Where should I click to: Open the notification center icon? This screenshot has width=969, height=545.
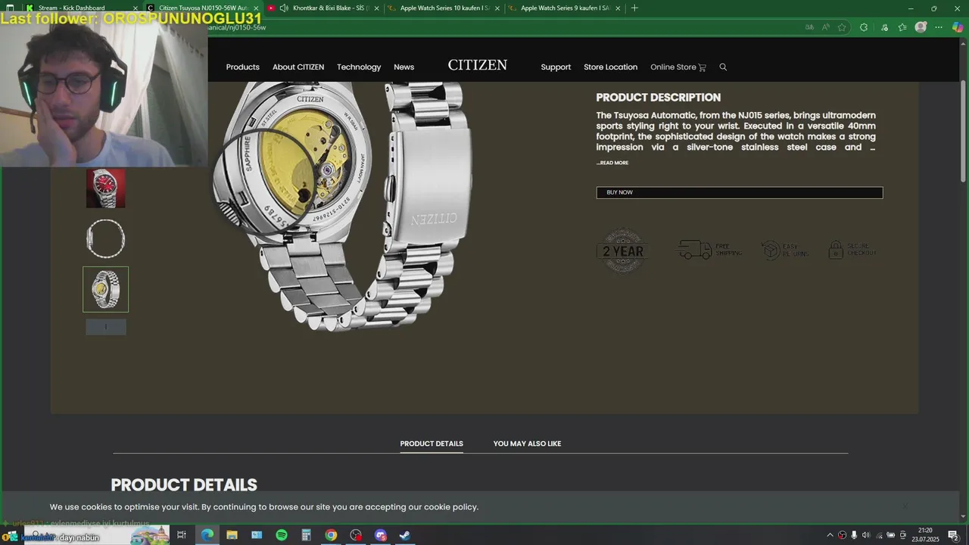pos(953,535)
